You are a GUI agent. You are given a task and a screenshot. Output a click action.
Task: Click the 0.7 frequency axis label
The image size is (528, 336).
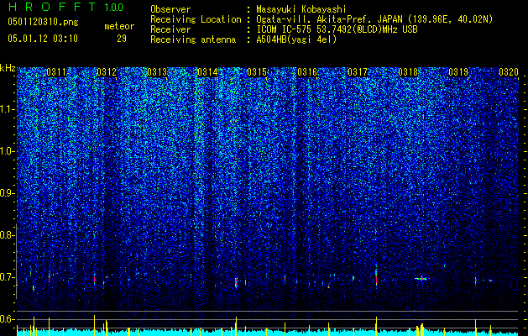[x=6, y=277]
